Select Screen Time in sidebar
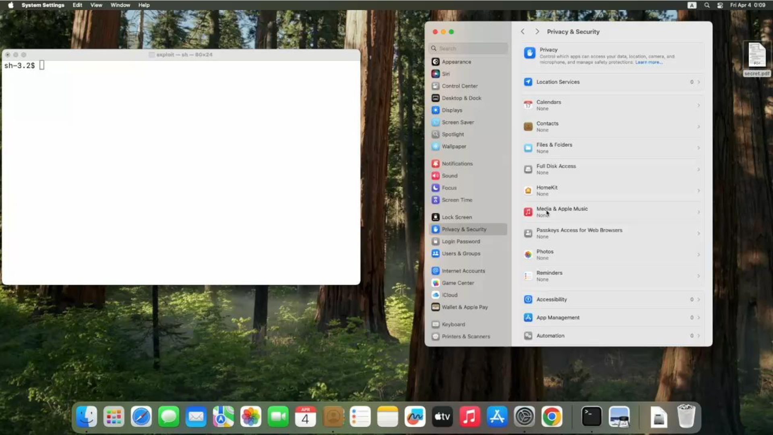The height and width of the screenshot is (435, 773). tap(468, 200)
